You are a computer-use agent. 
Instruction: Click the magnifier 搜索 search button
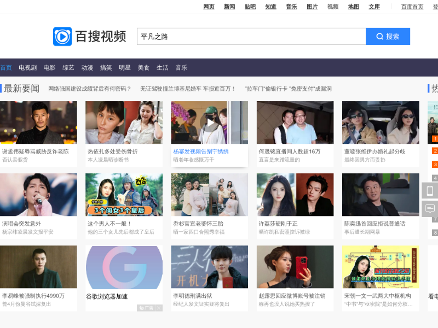coord(388,37)
